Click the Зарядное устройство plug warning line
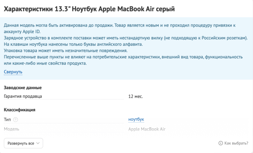The width and height of the screenshot is (253, 153). click(x=126, y=38)
